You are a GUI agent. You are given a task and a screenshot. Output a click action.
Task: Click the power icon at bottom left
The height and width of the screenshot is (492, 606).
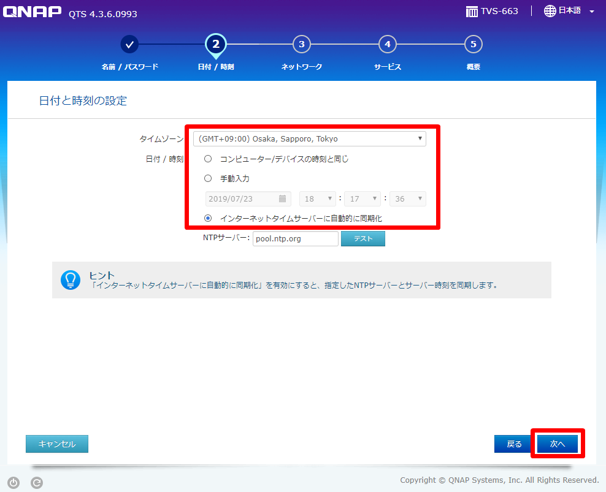click(13, 483)
